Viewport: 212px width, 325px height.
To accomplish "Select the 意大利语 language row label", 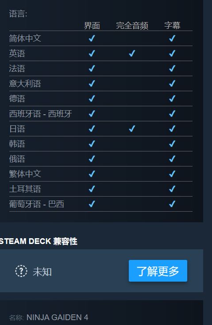I will tap(25, 84).
